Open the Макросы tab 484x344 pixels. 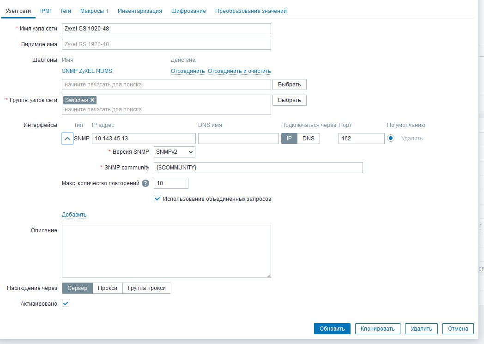(x=94, y=11)
